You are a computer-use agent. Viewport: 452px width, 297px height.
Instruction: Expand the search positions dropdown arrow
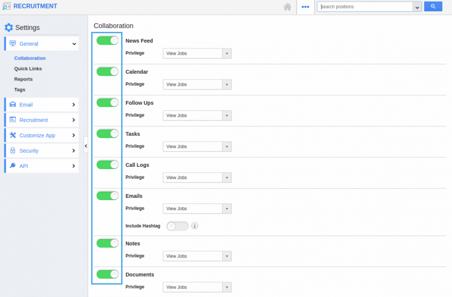417,7
